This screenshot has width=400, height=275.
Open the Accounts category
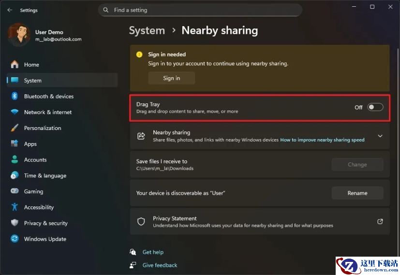(35, 159)
